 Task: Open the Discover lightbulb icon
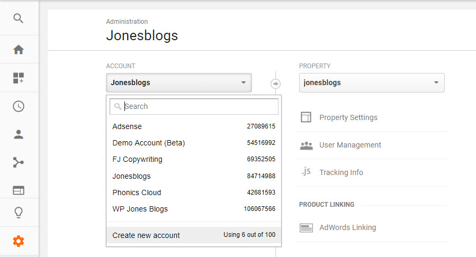19,213
